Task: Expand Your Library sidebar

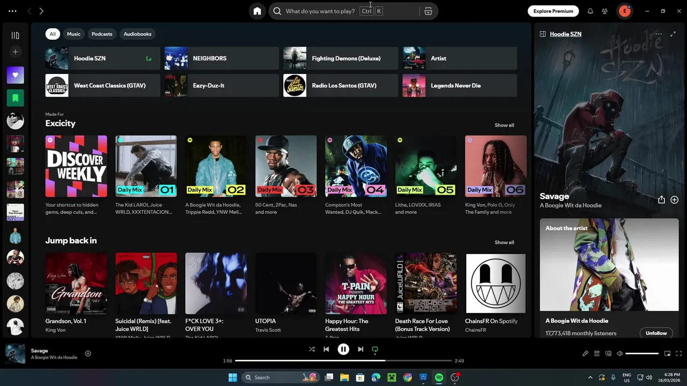Action: click(x=15, y=35)
